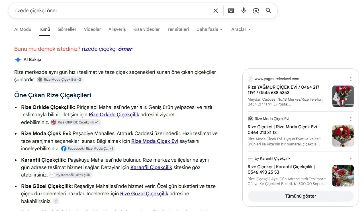Click the AI Bakışı label
Image resolution: width=364 pixels, height=211 pixels.
tap(32, 60)
